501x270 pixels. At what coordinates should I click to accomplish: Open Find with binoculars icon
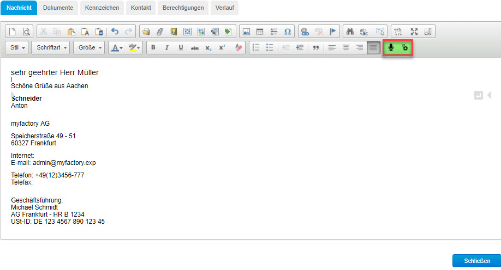click(350, 32)
